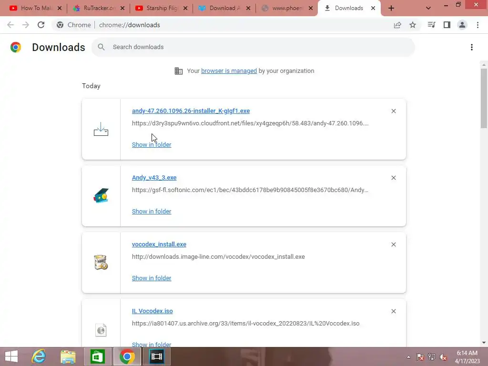Close the www.phoen tab
This screenshot has height=366, width=488.
pos(311,8)
